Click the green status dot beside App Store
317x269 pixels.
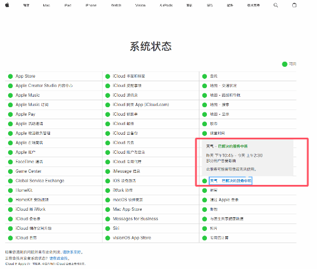10,77
